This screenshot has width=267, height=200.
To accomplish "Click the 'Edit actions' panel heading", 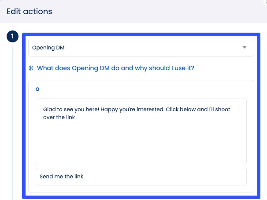I will point(30,11).
